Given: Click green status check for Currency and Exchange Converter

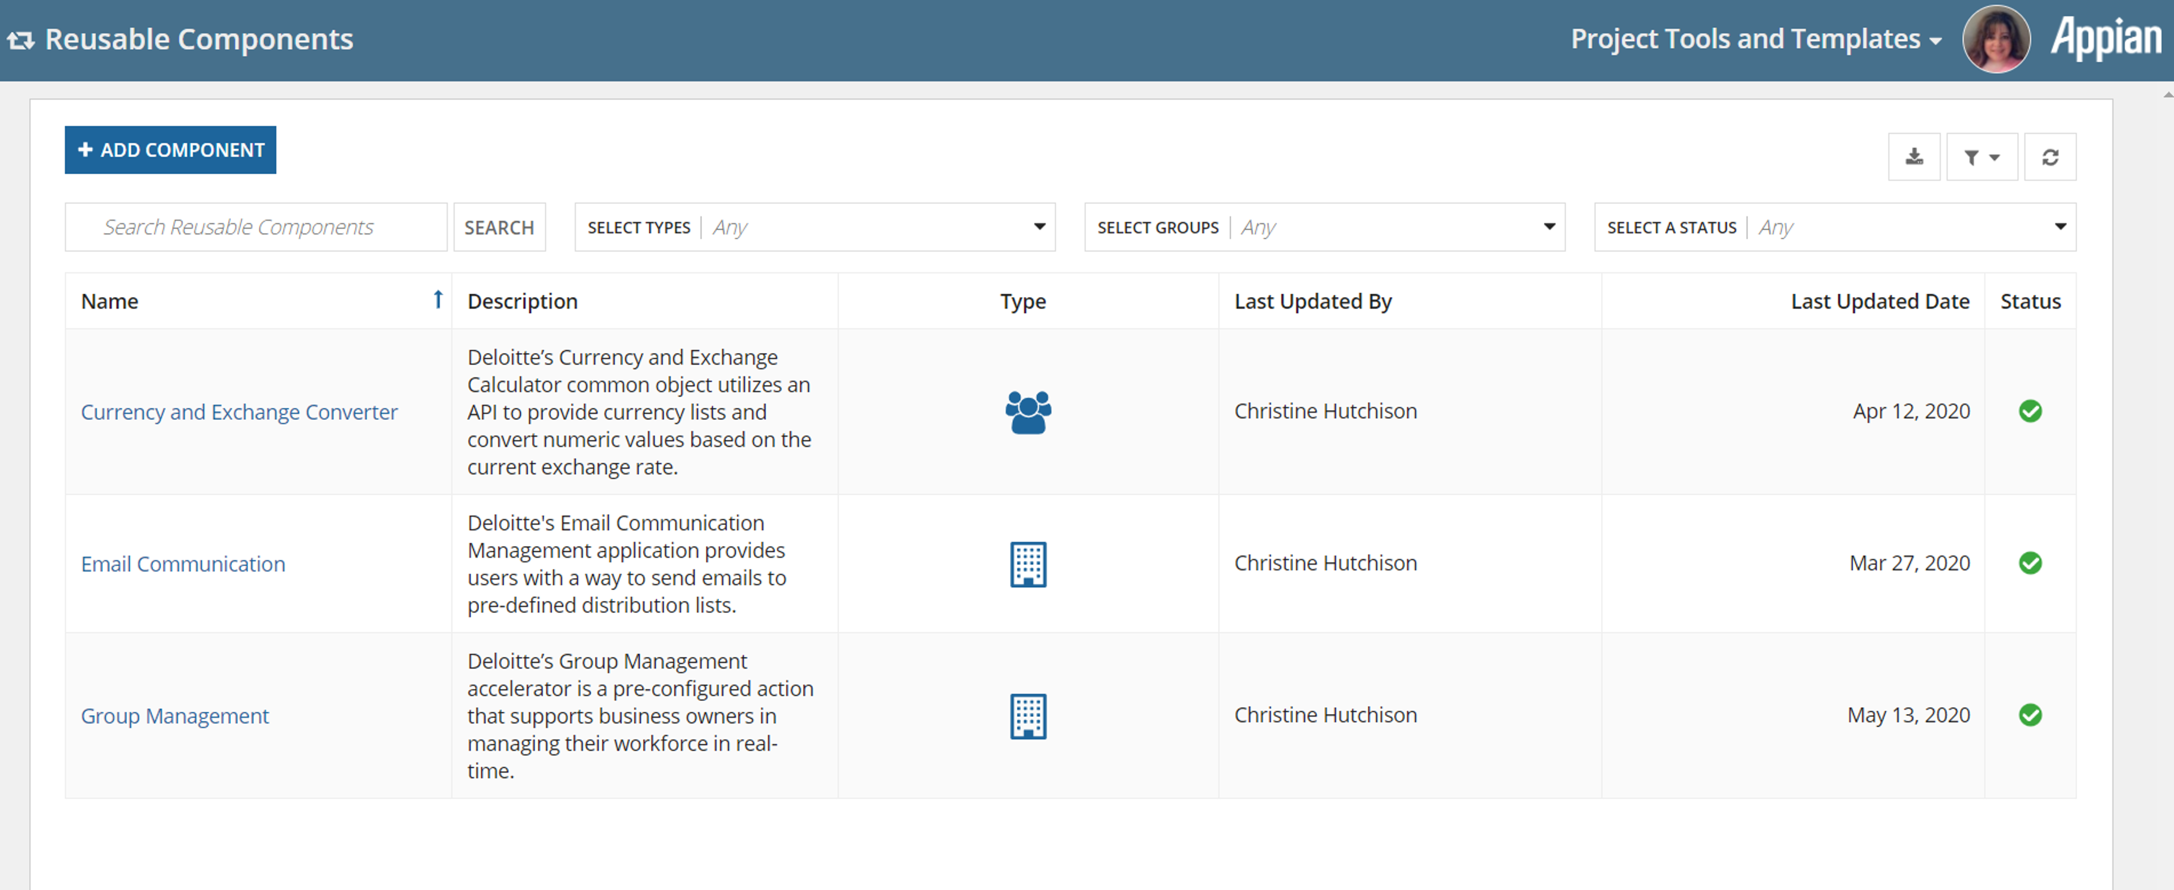Looking at the screenshot, I should coord(2030,411).
